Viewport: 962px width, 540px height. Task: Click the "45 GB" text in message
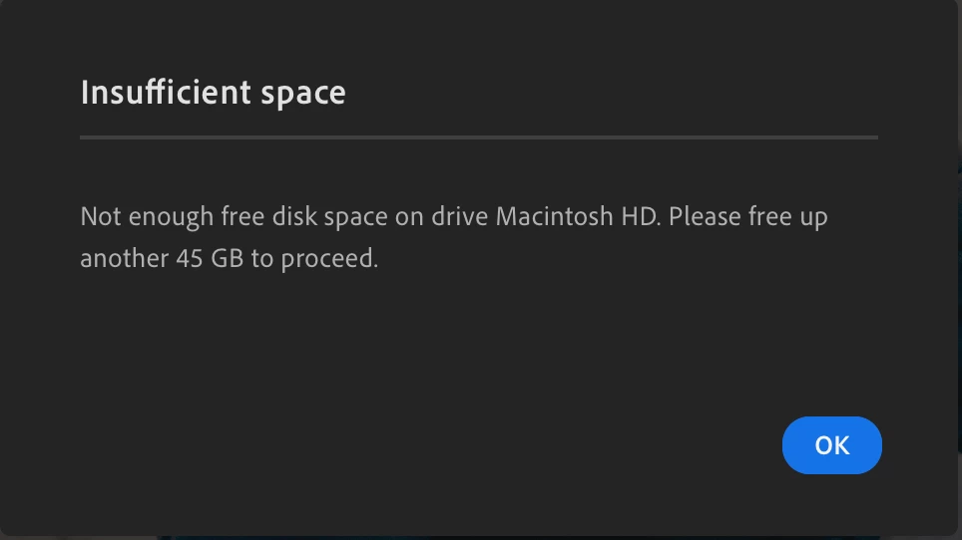click(210, 258)
